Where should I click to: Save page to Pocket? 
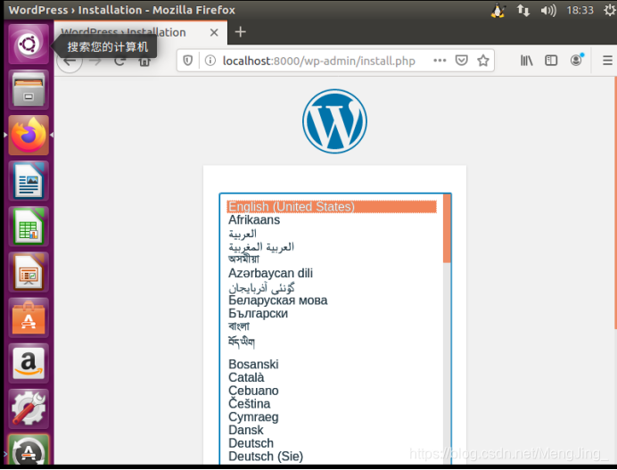[461, 61]
